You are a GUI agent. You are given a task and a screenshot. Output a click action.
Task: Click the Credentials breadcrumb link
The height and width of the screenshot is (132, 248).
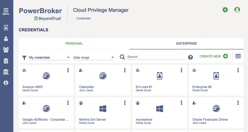pyautogui.click(x=83, y=18)
